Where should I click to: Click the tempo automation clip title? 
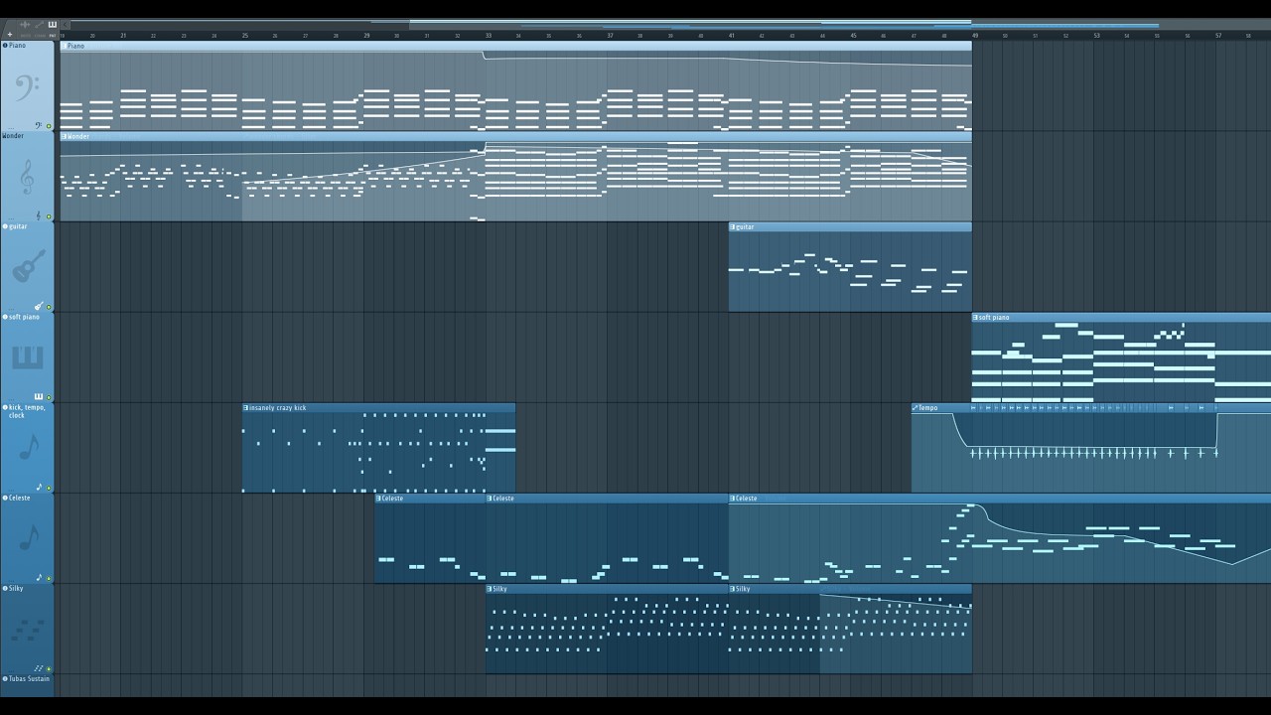tap(928, 407)
